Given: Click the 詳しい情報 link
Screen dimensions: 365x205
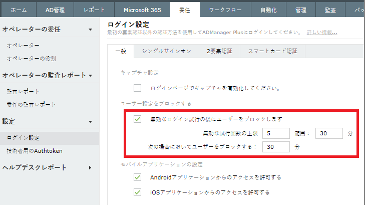Looking at the screenshot, I should coord(322,33).
